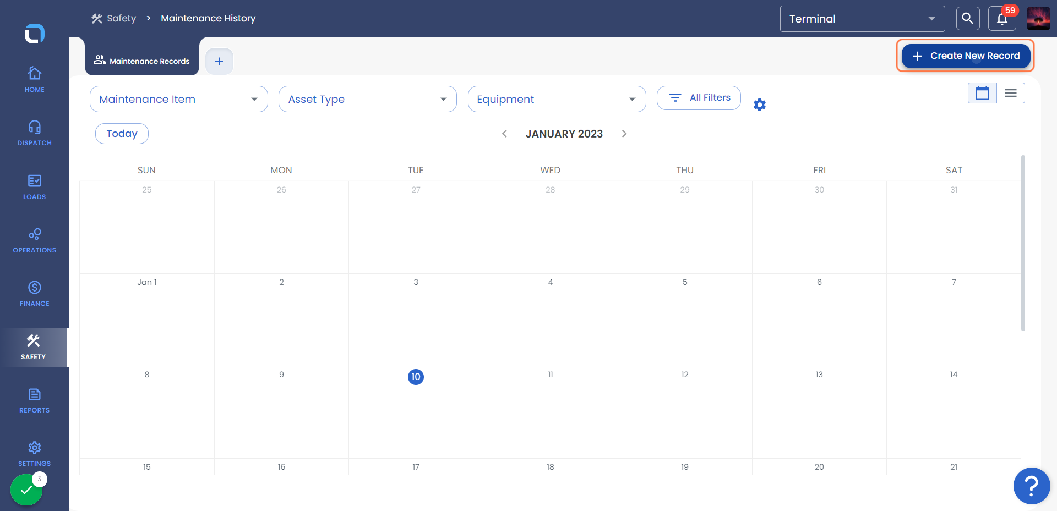Image resolution: width=1057 pixels, height=511 pixels.
Task: Select the highlighted day 10
Action: click(x=416, y=377)
